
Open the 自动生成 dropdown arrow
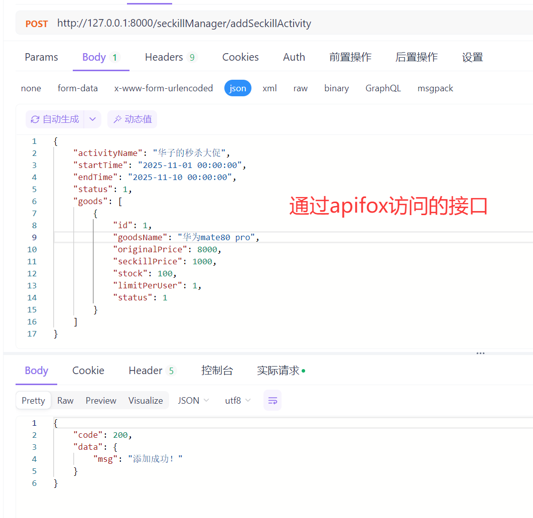point(92,119)
